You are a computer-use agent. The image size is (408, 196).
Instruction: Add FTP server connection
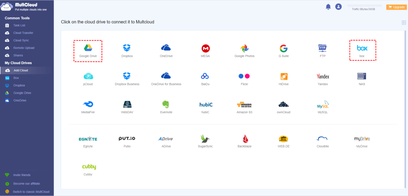tap(322, 51)
